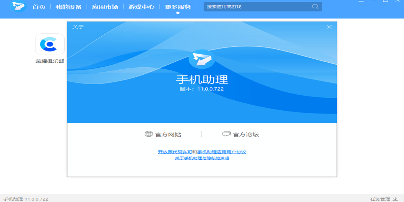404x202 pixels.
Task: Close the 关于 dialog
Action: 329,27
